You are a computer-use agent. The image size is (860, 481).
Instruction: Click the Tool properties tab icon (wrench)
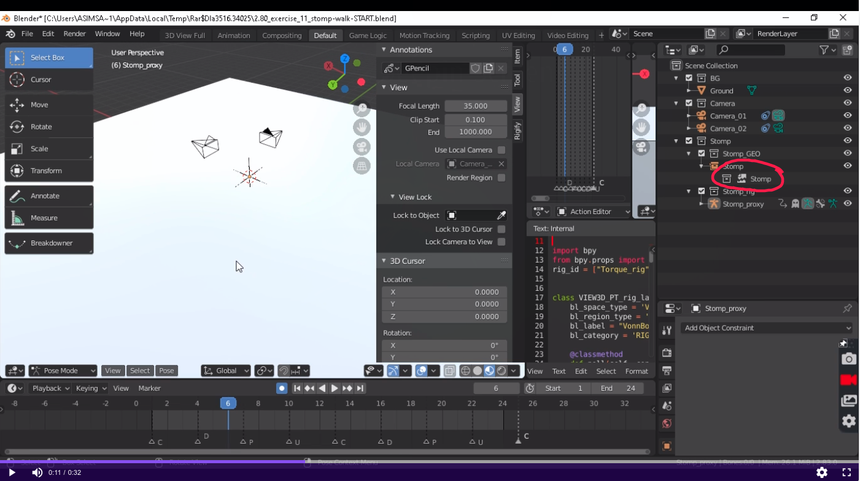[x=667, y=330]
